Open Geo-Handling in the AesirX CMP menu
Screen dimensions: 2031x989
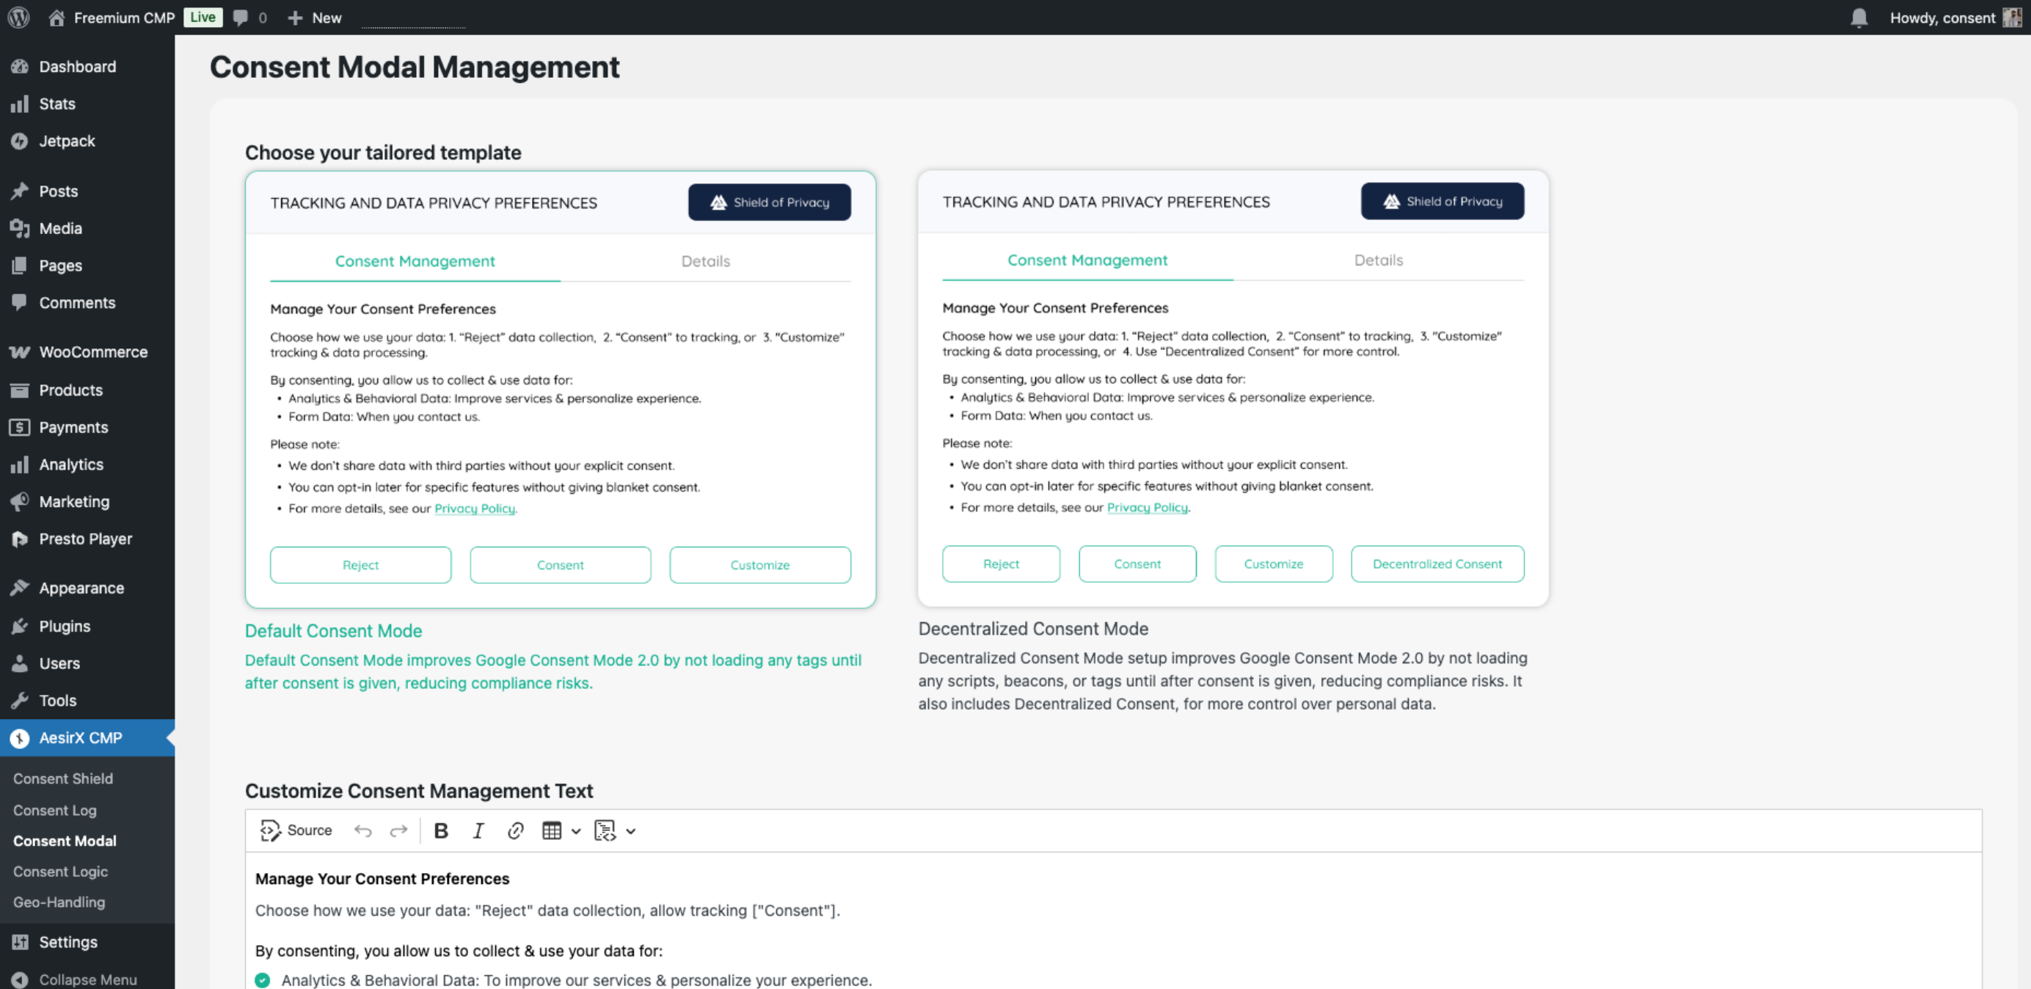59,902
